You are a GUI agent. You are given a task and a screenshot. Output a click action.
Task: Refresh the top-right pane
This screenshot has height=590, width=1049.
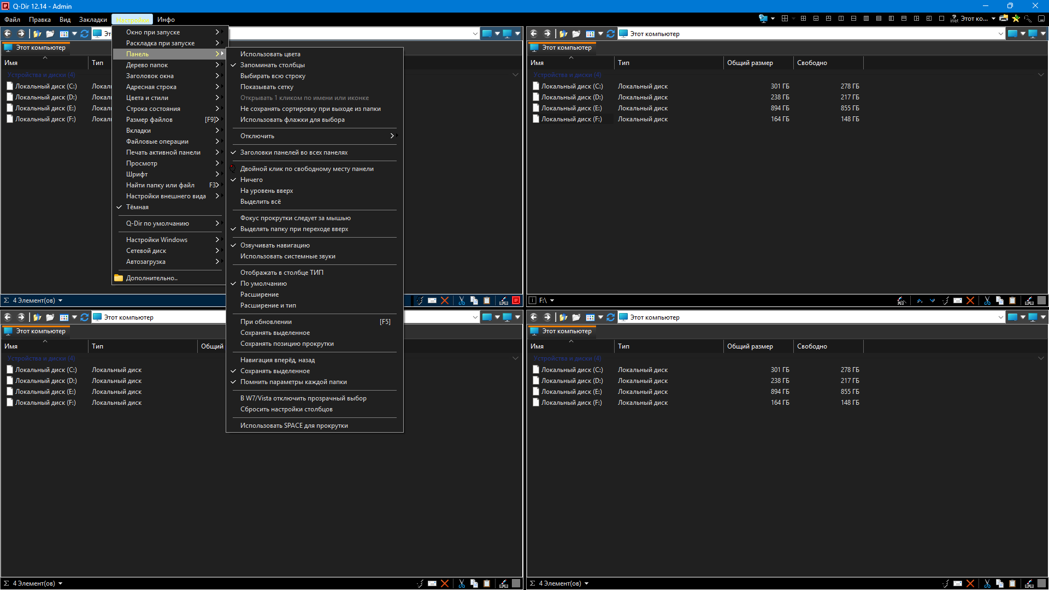pos(610,33)
